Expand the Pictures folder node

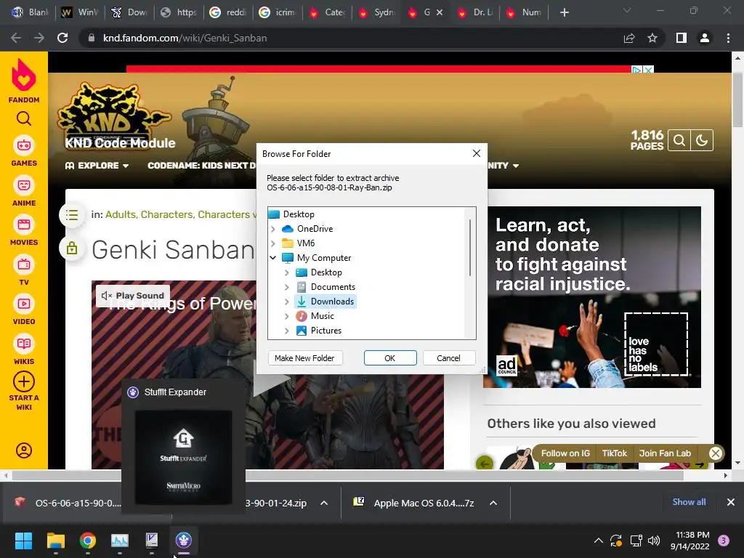point(286,331)
